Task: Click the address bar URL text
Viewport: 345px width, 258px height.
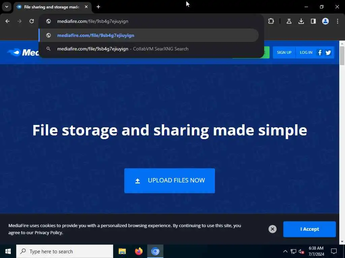Action: pos(93,21)
